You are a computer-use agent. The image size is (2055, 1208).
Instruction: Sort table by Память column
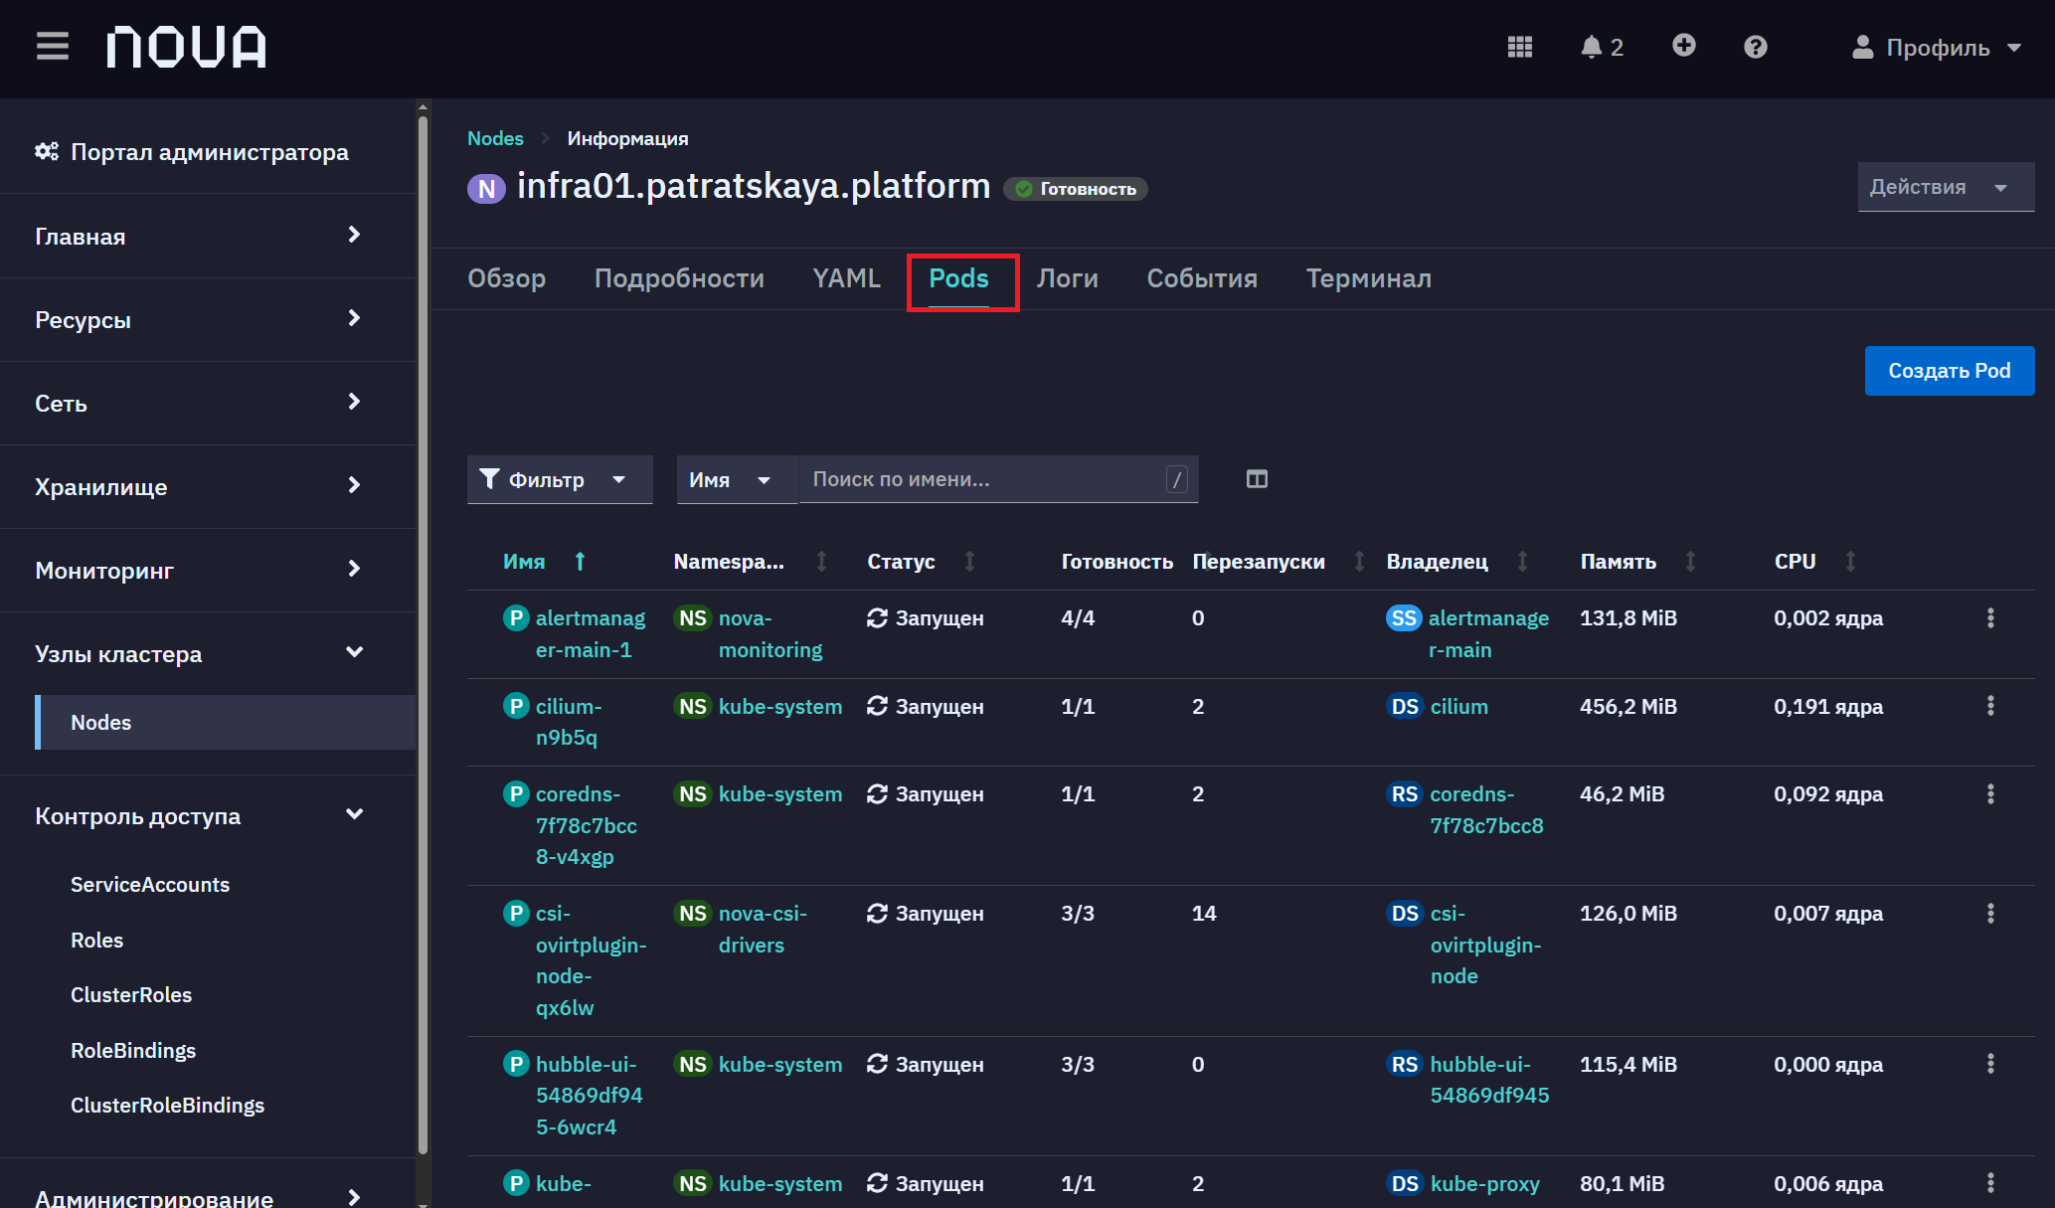[x=1637, y=562]
